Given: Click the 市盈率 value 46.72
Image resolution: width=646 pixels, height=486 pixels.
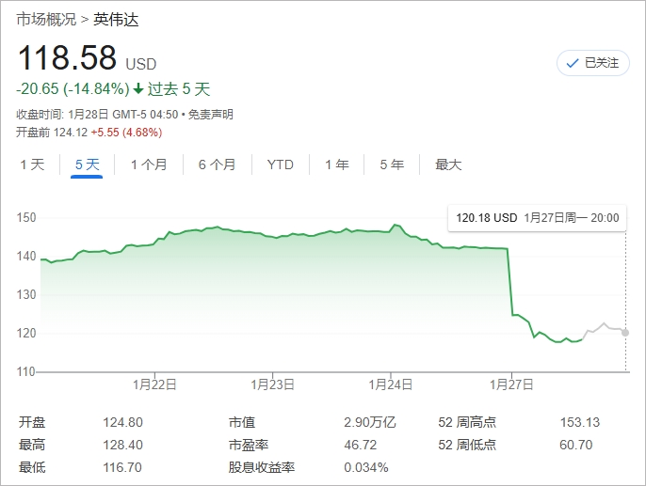Looking at the screenshot, I should click(x=360, y=445).
